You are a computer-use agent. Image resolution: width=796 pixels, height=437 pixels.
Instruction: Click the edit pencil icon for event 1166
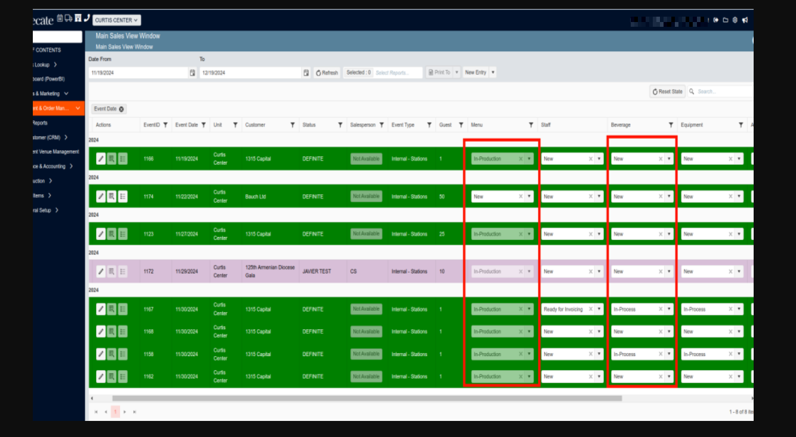tap(101, 159)
